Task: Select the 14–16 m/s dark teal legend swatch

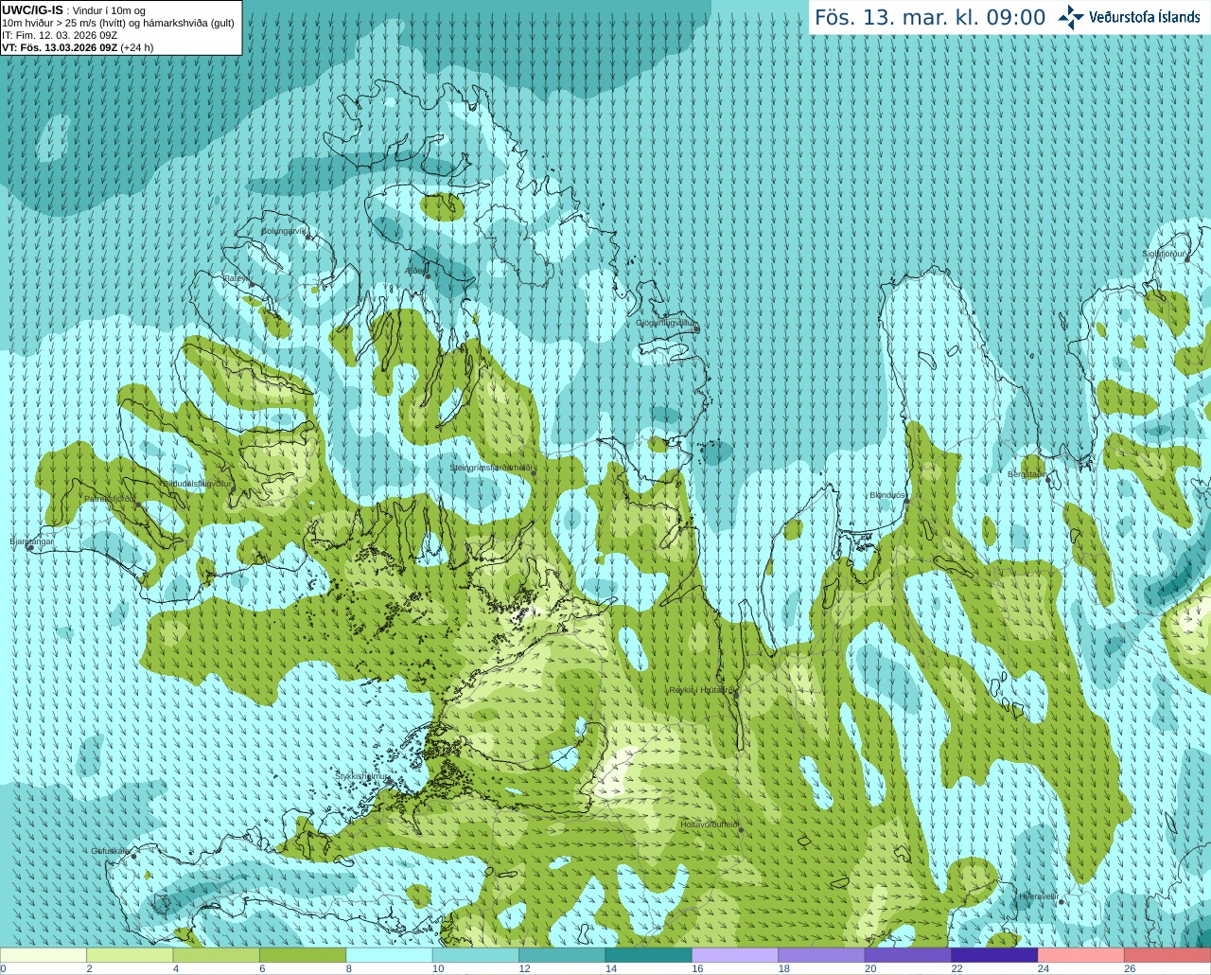Action: 649,955
